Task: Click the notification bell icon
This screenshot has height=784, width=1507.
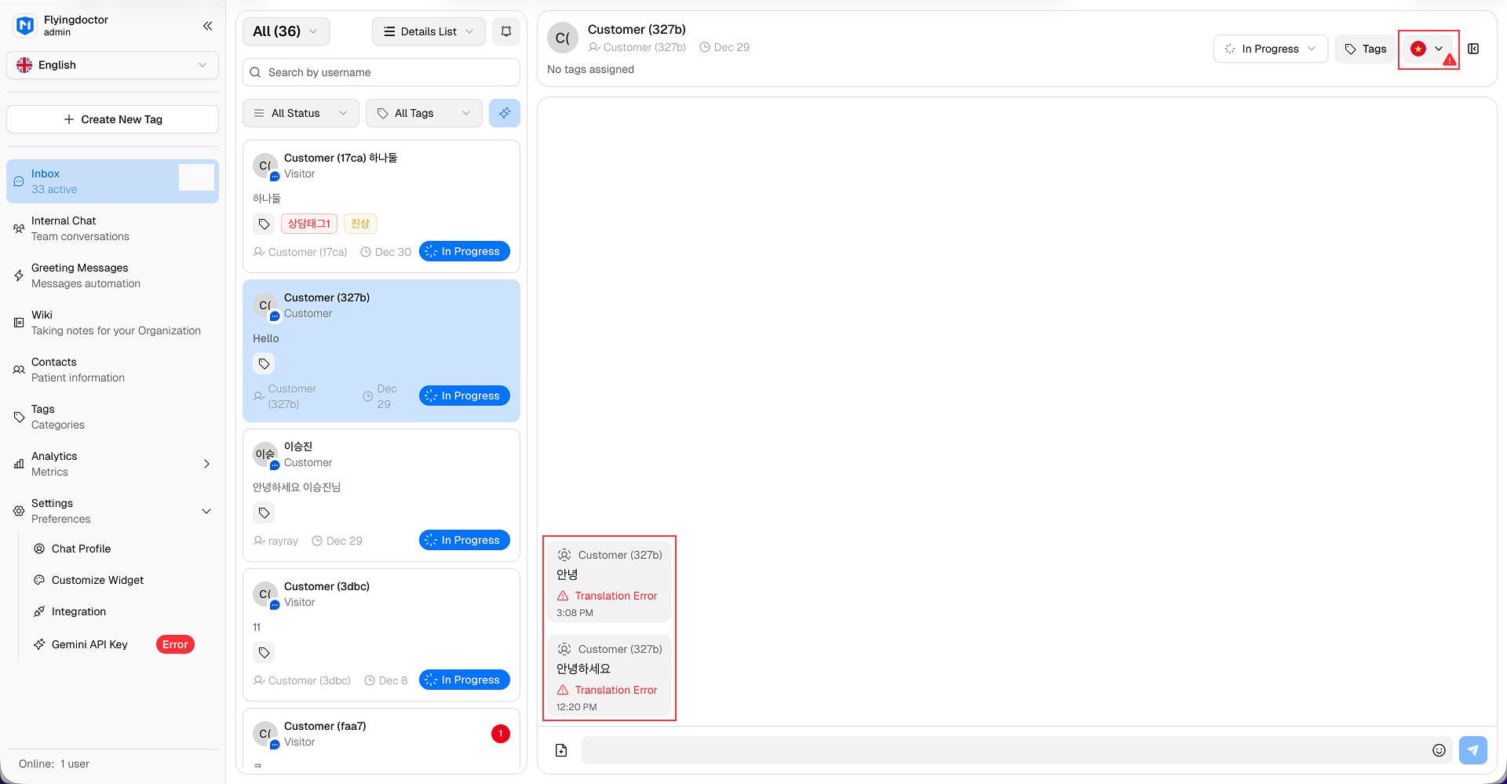Action: [x=505, y=31]
